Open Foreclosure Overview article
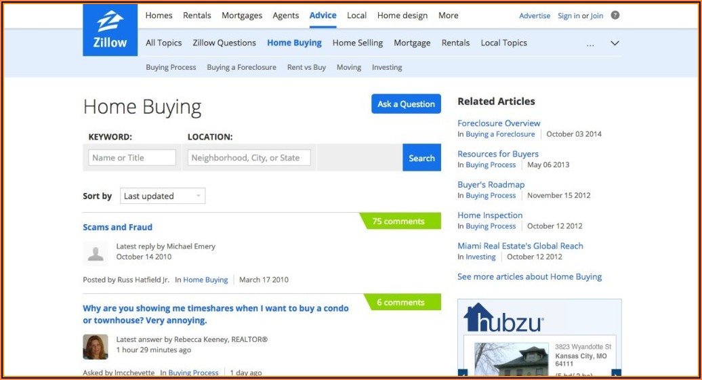The height and width of the screenshot is (380, 702). click(x=499, y=123)
